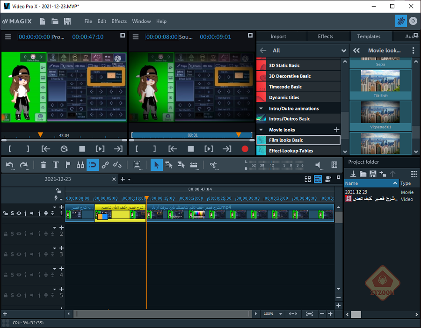This screenshot has height=328, width=421.
Task: Open the scissors cut tool menu
Action: (x=214, y=165)
